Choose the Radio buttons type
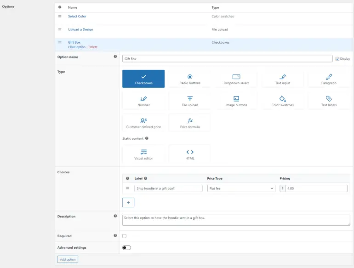Viewport: 354px width, 268px height. pyautogui.click(x=190, y=79)
